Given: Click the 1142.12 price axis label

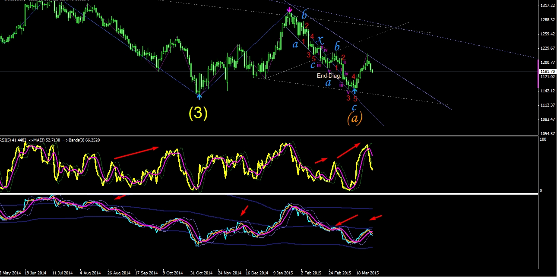Looking at the screenshot, I should tap(548, 91).
